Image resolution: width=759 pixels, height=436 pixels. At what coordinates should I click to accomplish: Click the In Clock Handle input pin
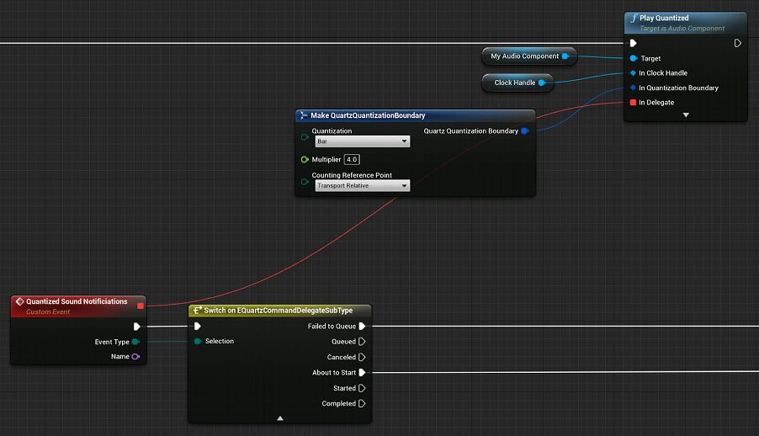coord(633,73)
